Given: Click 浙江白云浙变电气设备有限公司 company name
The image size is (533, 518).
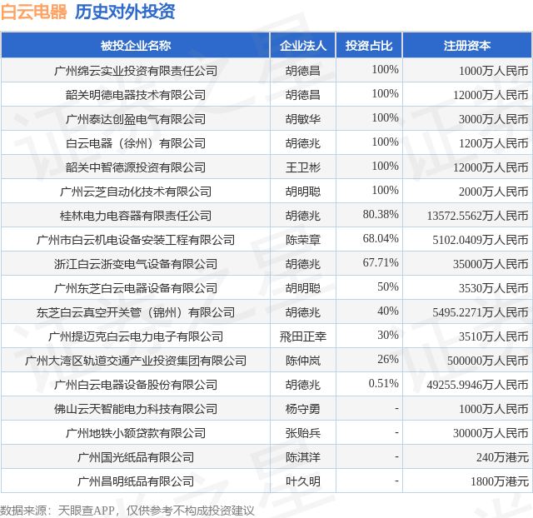Looking at the screenshot, I should pyautogui.click(x=136, y=264).
